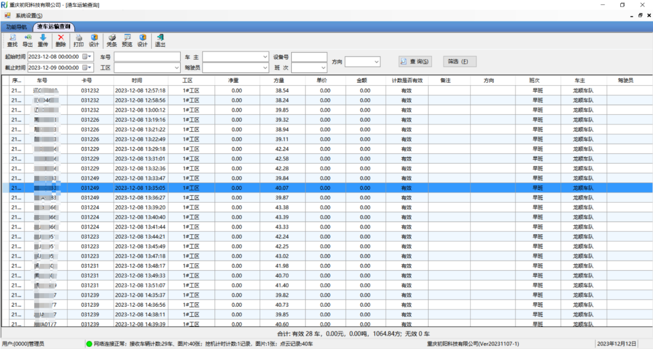This screenshot has height=349, width=653.
Task: Expand the 工区 filter combo box
Action: pyautogui.click(x=177, y=67)
